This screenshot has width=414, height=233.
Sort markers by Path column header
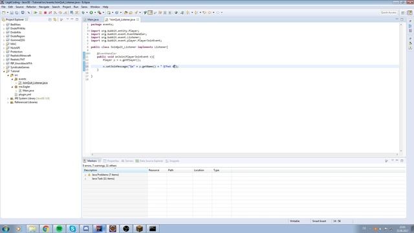click(180, 170)
